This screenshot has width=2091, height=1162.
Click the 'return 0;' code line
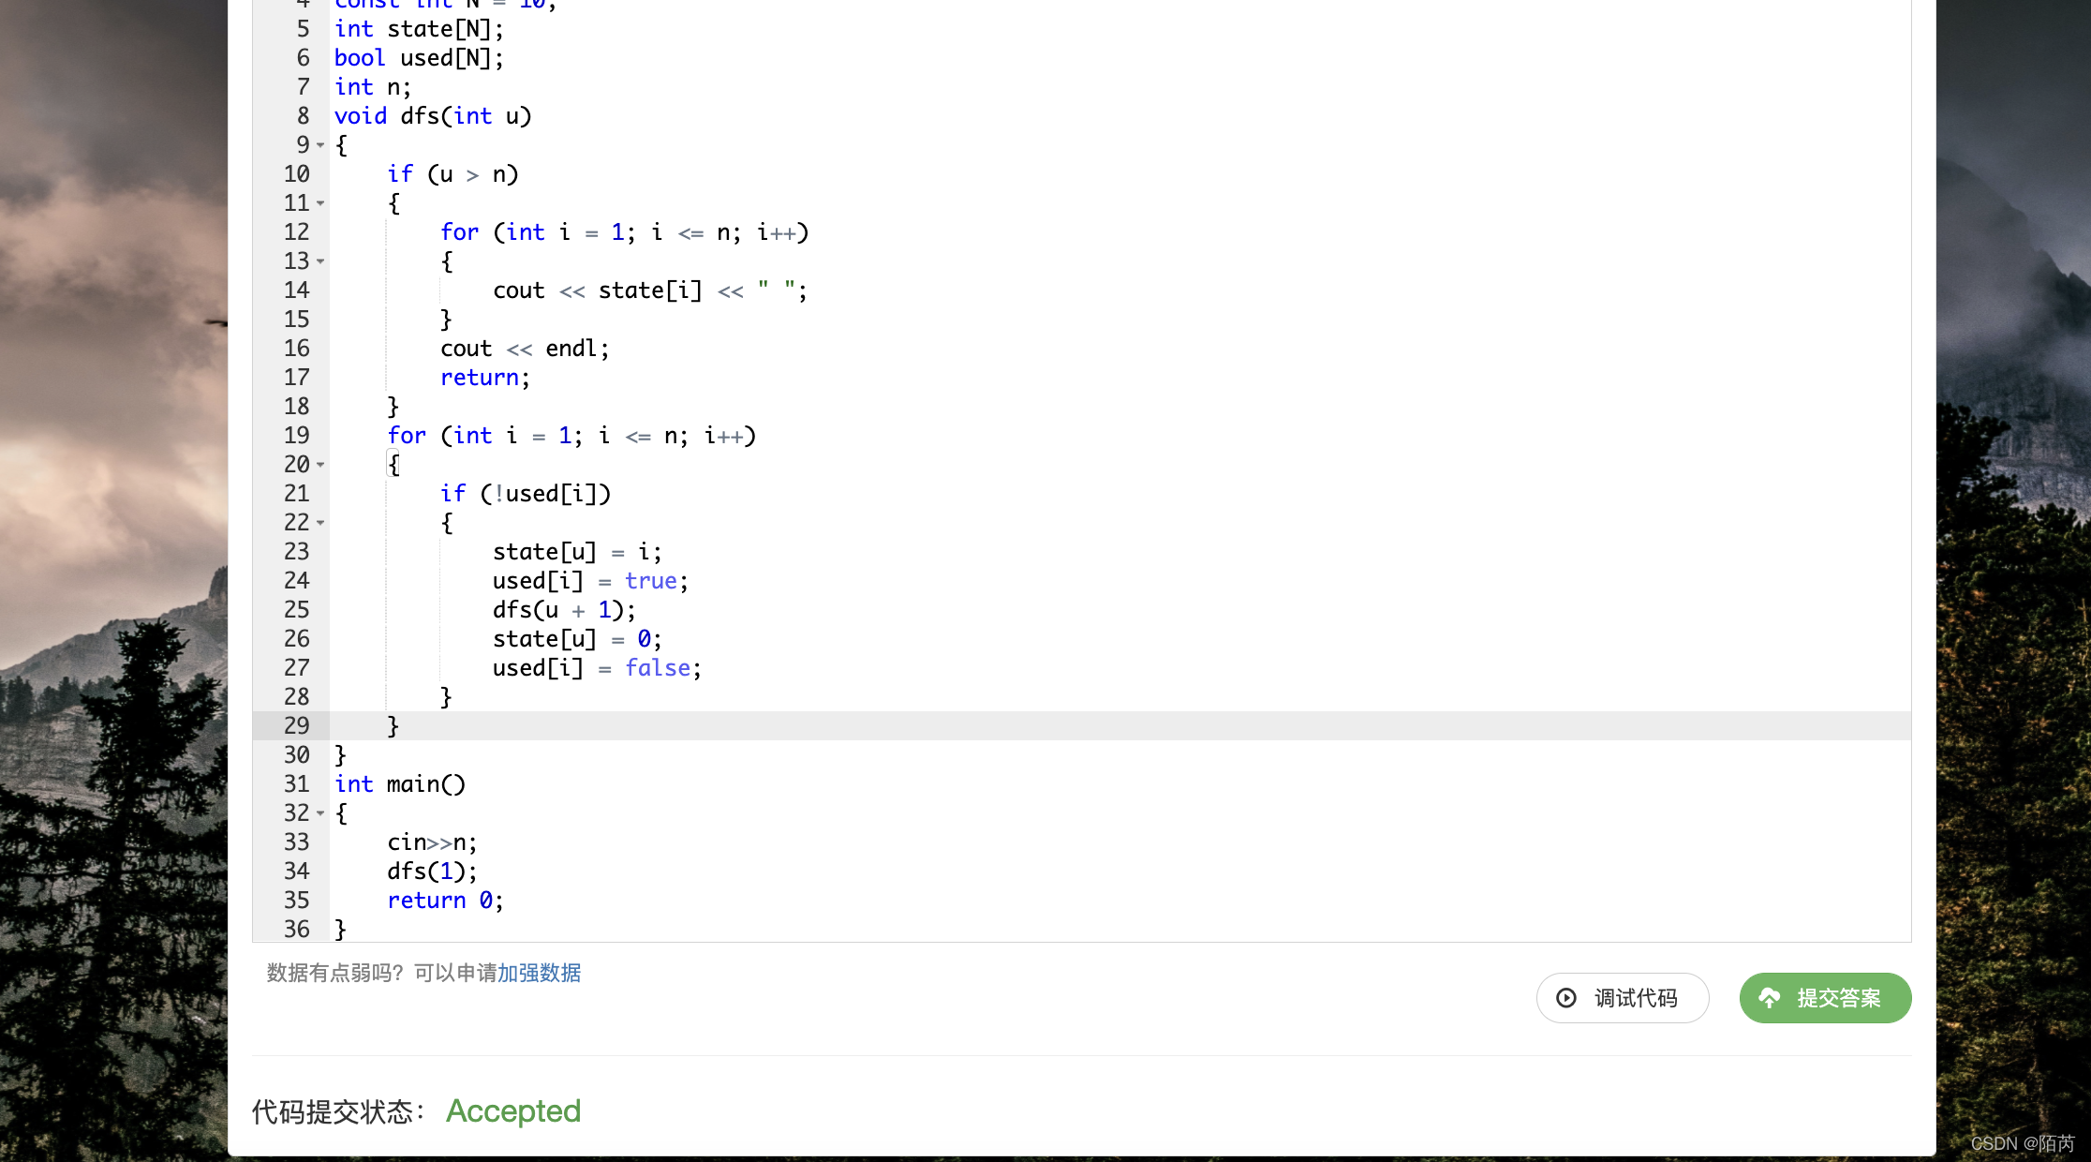click(x=445, y=901)
